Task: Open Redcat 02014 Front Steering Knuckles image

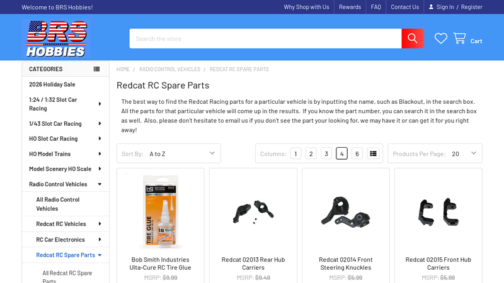Action: click(345, 212)
